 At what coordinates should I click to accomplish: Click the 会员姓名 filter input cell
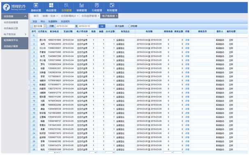click(x=42, y=36)
